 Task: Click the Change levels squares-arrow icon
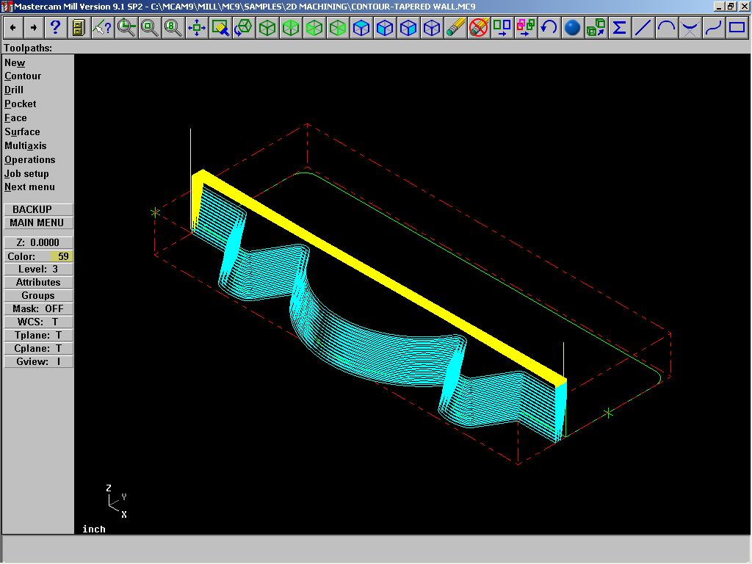(x=502, y=28)
